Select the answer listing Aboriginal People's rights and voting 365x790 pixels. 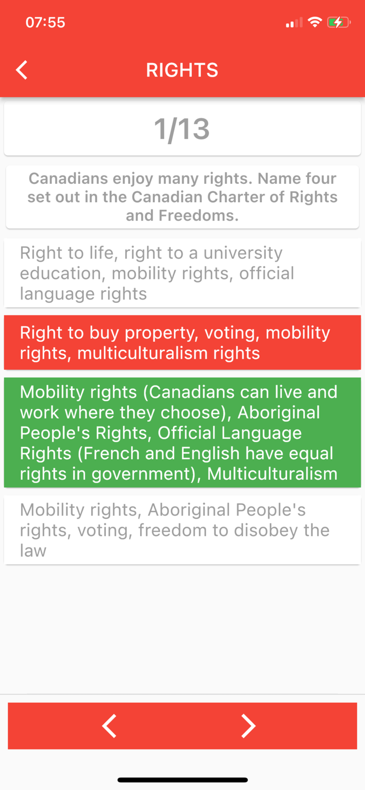click(182, 530)
